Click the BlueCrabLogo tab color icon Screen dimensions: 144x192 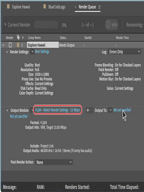click(x=44, y=7)
